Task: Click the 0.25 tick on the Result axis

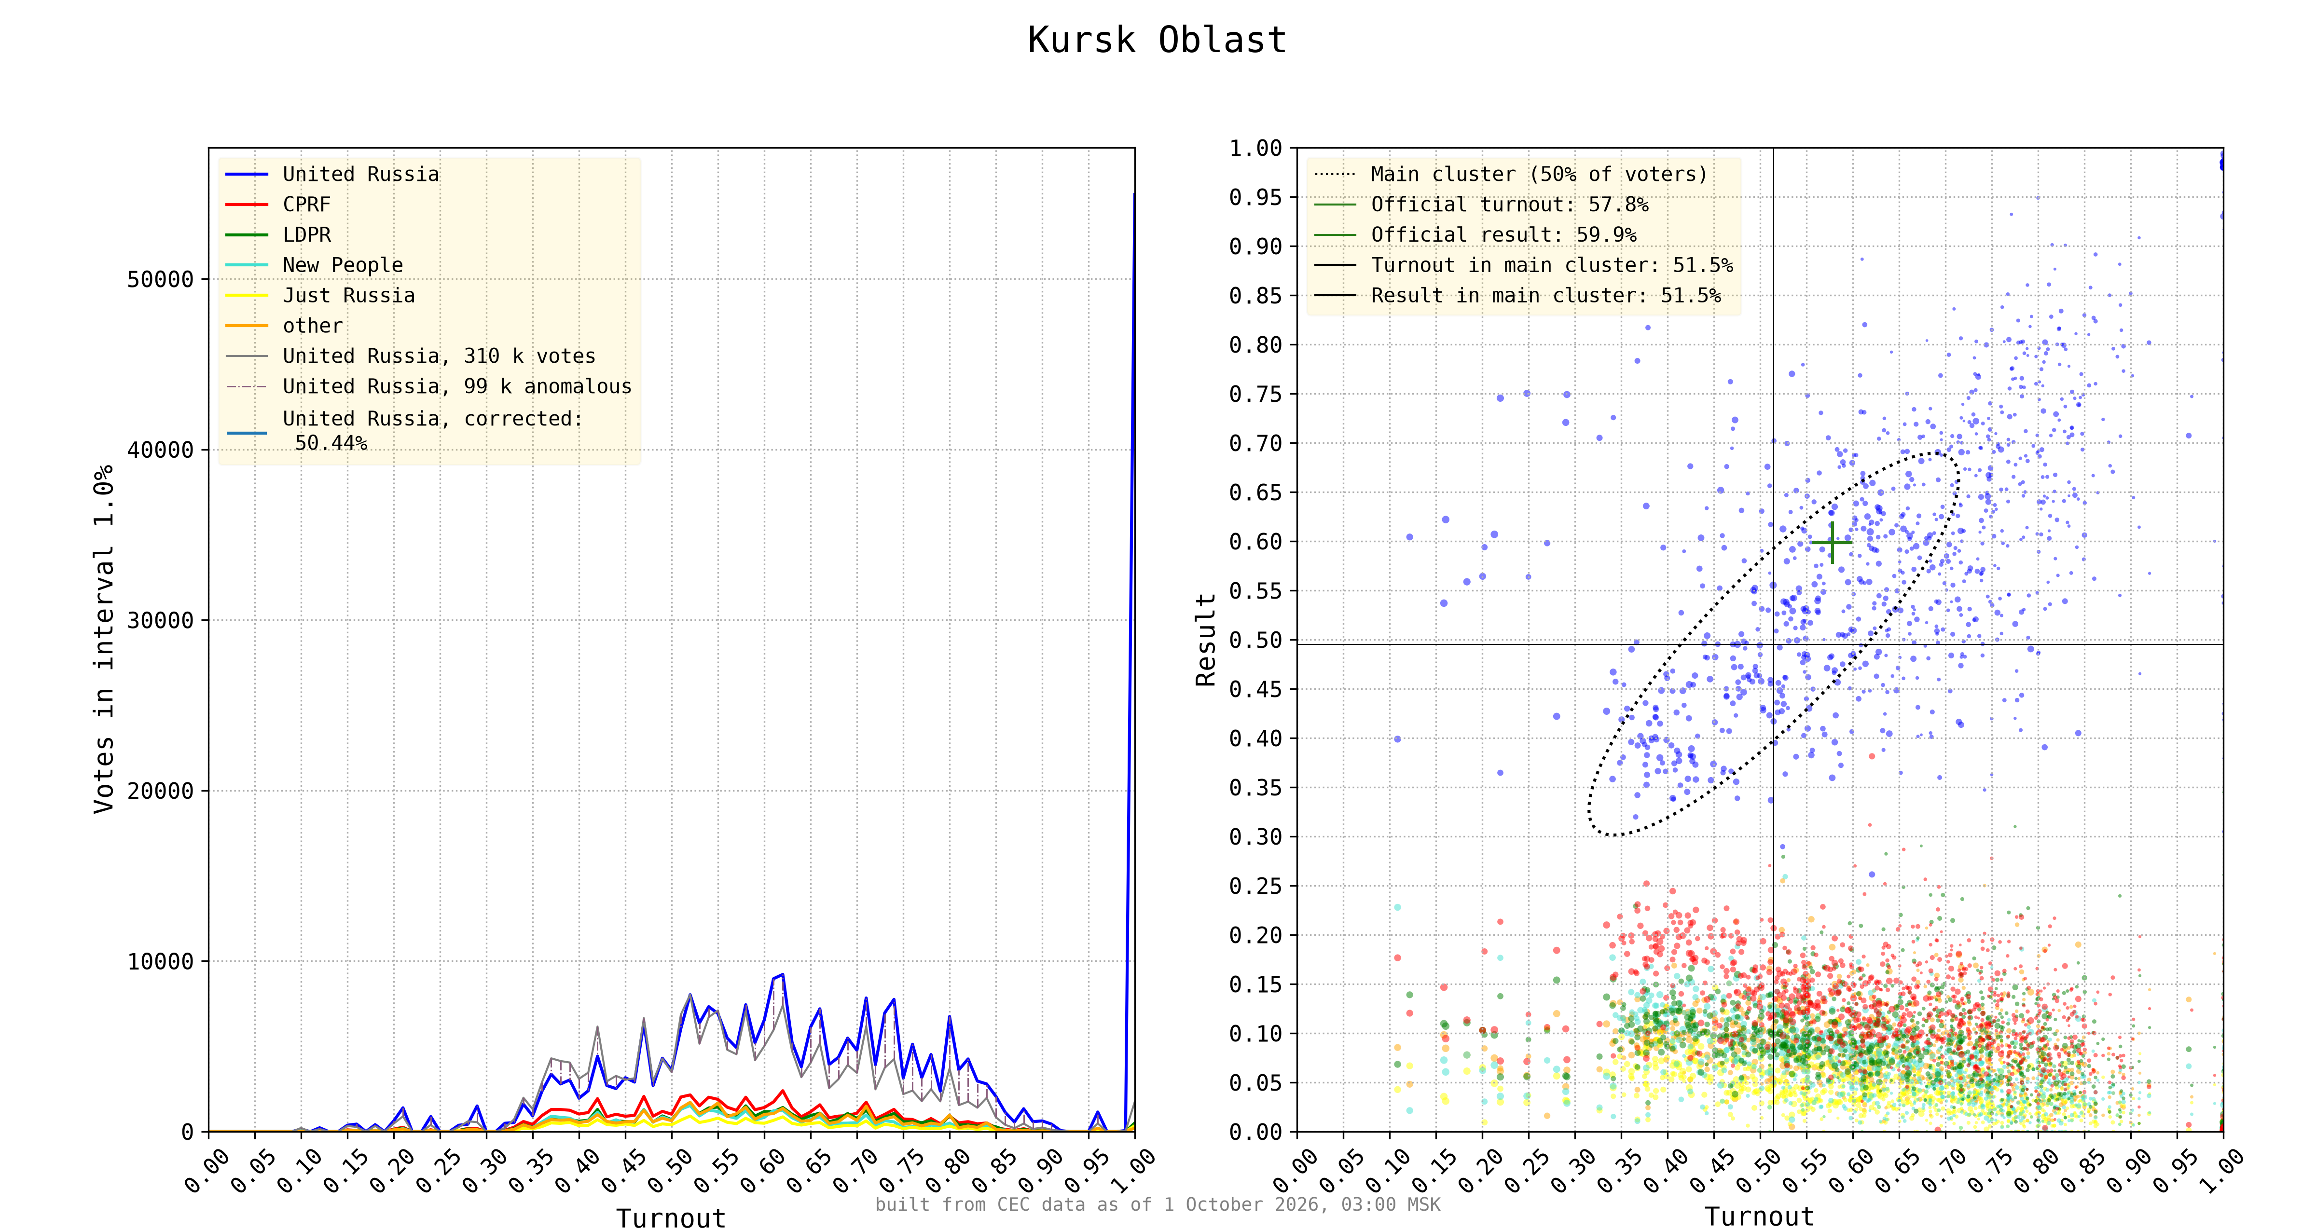Action: [x=1255, y=887]
